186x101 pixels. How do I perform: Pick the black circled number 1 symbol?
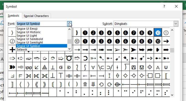click(x=85, y=33)
